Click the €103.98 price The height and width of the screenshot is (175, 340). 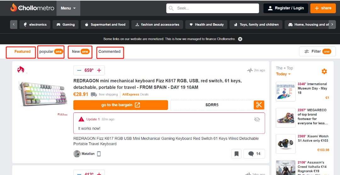pyautogui.click(x=323, y=150)
